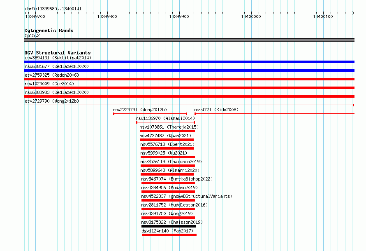This screenshot has height=251, width=366.
Task: Open the nsv3384956 (Audano2019) variant label
Action: (169, 188)
